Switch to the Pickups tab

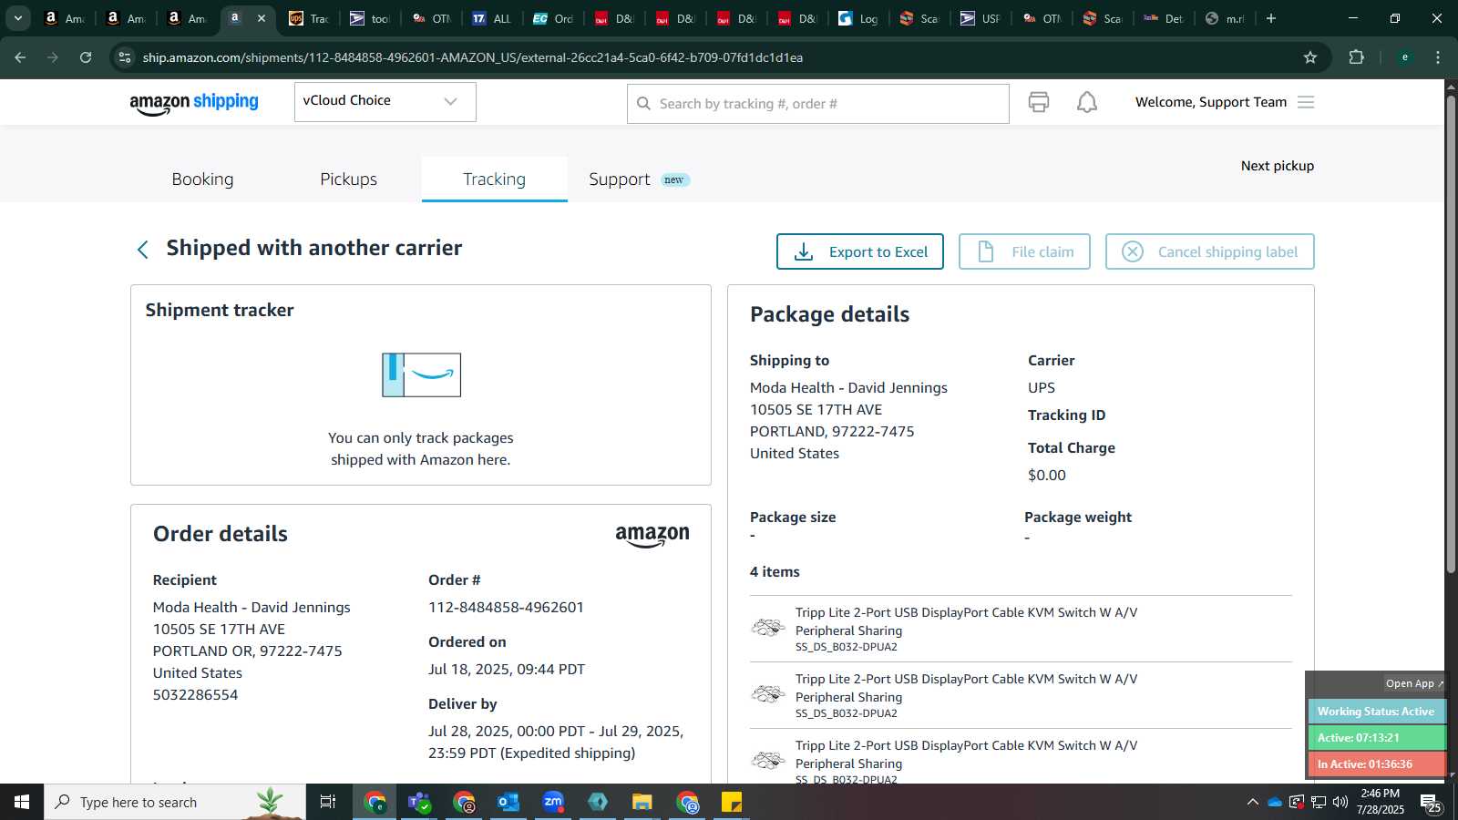tap(348, 179)
